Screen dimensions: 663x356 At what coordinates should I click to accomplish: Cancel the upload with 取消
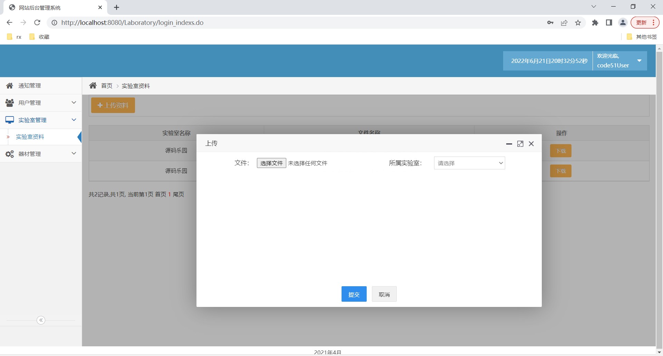[x=384, y=294]
